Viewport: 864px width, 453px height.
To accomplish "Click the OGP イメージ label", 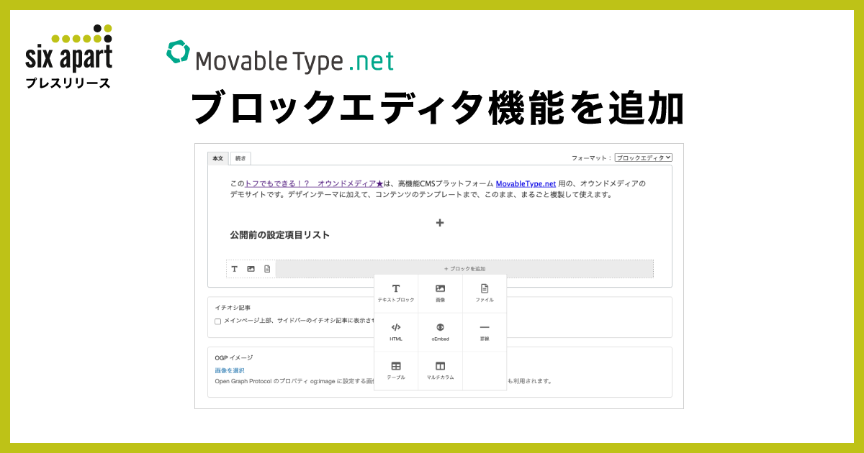I will point(234,357).
